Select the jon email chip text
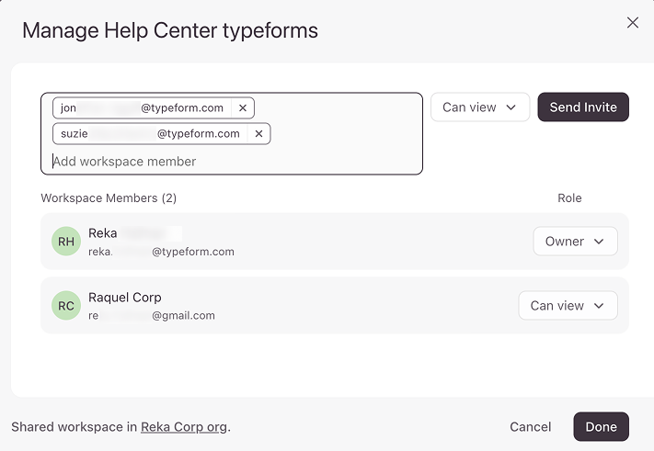Viewport: 654px width, 451px height. click(142, 108)
